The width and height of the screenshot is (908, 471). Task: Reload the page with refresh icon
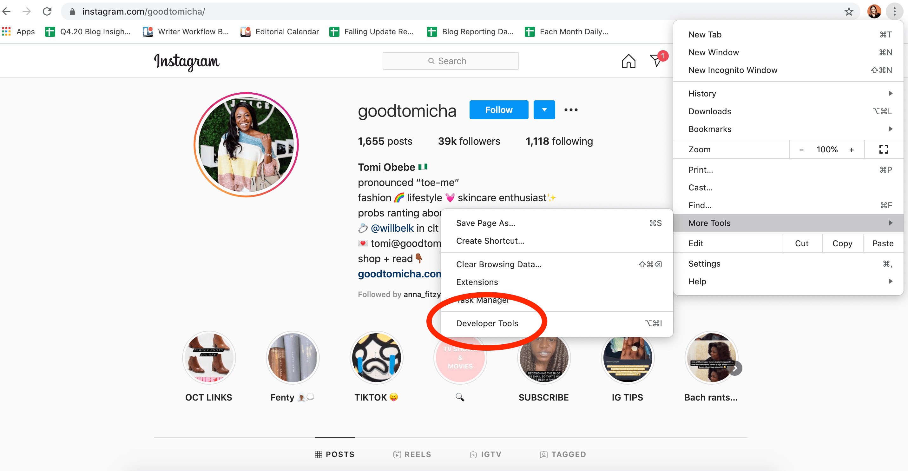[47, 12]
